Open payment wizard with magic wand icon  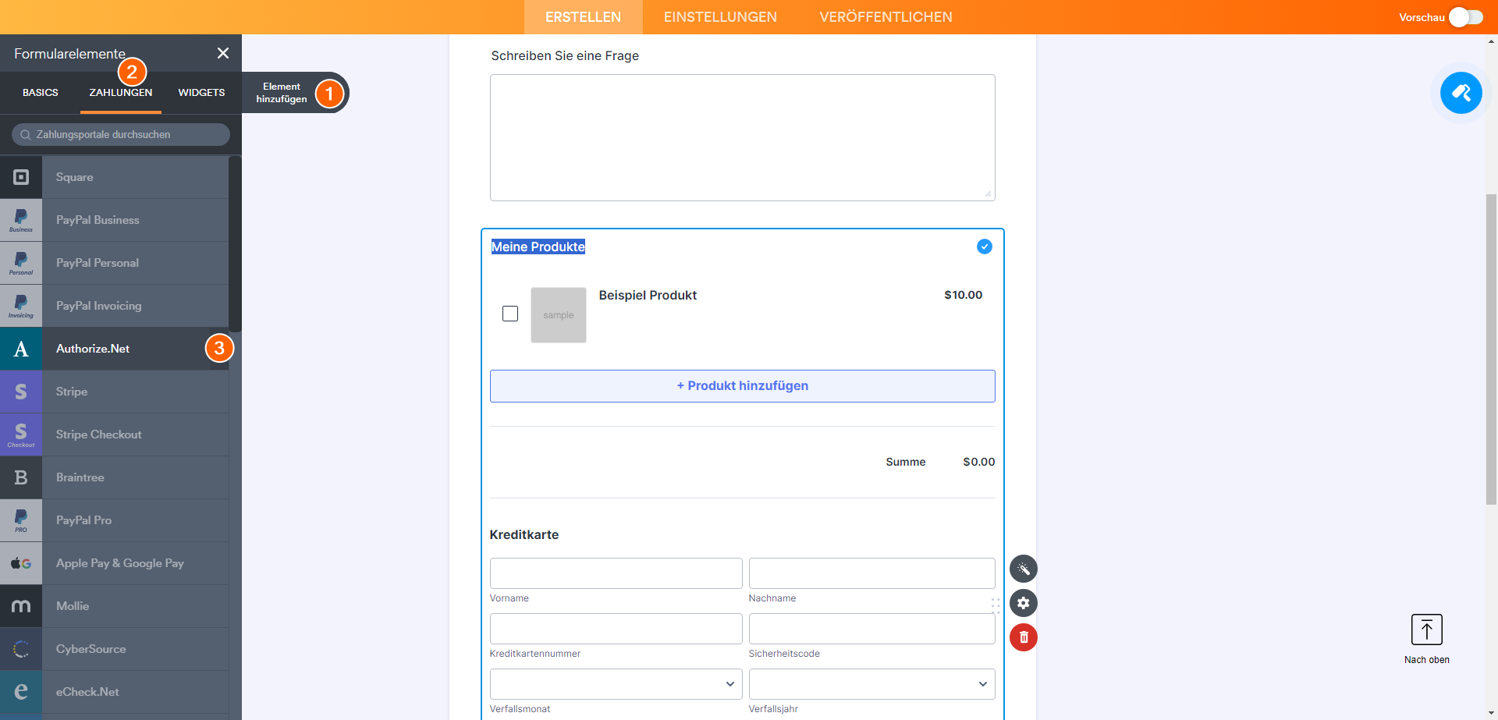pos(1024,569)
